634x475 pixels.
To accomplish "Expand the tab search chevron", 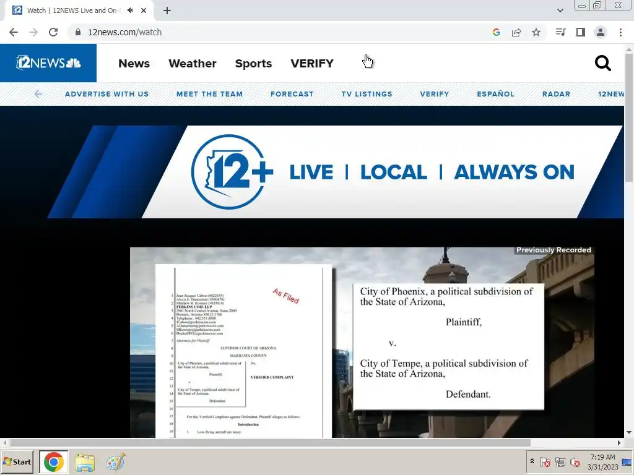I will click(560, 11).
